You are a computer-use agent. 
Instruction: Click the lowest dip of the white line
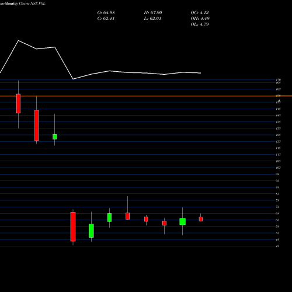point(73,79)
